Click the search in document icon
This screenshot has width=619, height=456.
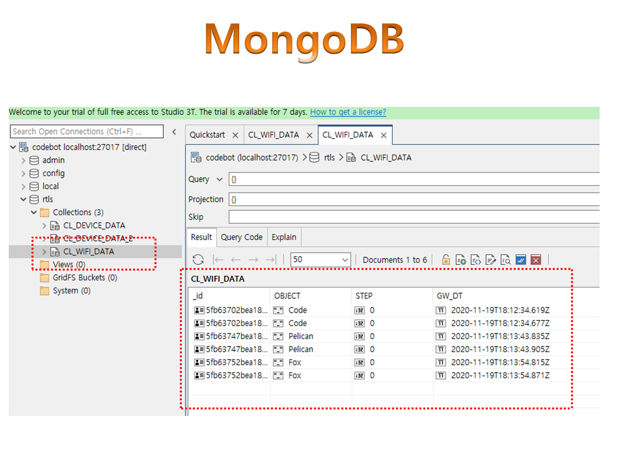506,260
